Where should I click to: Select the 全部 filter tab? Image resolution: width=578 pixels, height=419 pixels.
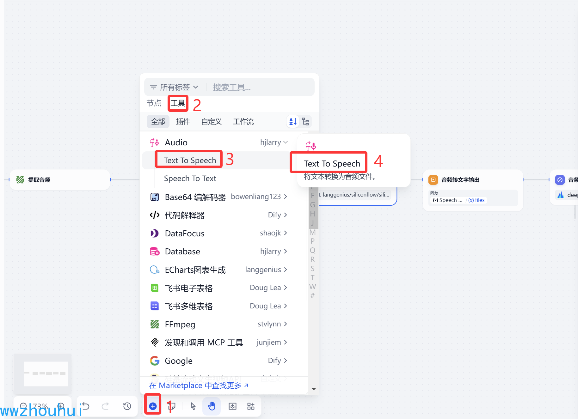[x=158, y=121]
